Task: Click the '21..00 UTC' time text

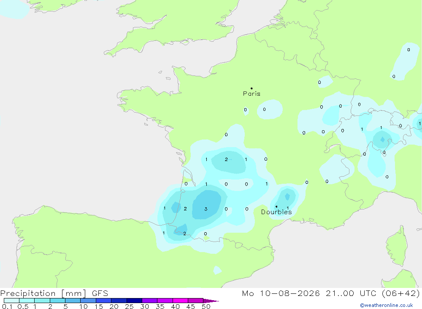Action: click(x=351, y=293)
